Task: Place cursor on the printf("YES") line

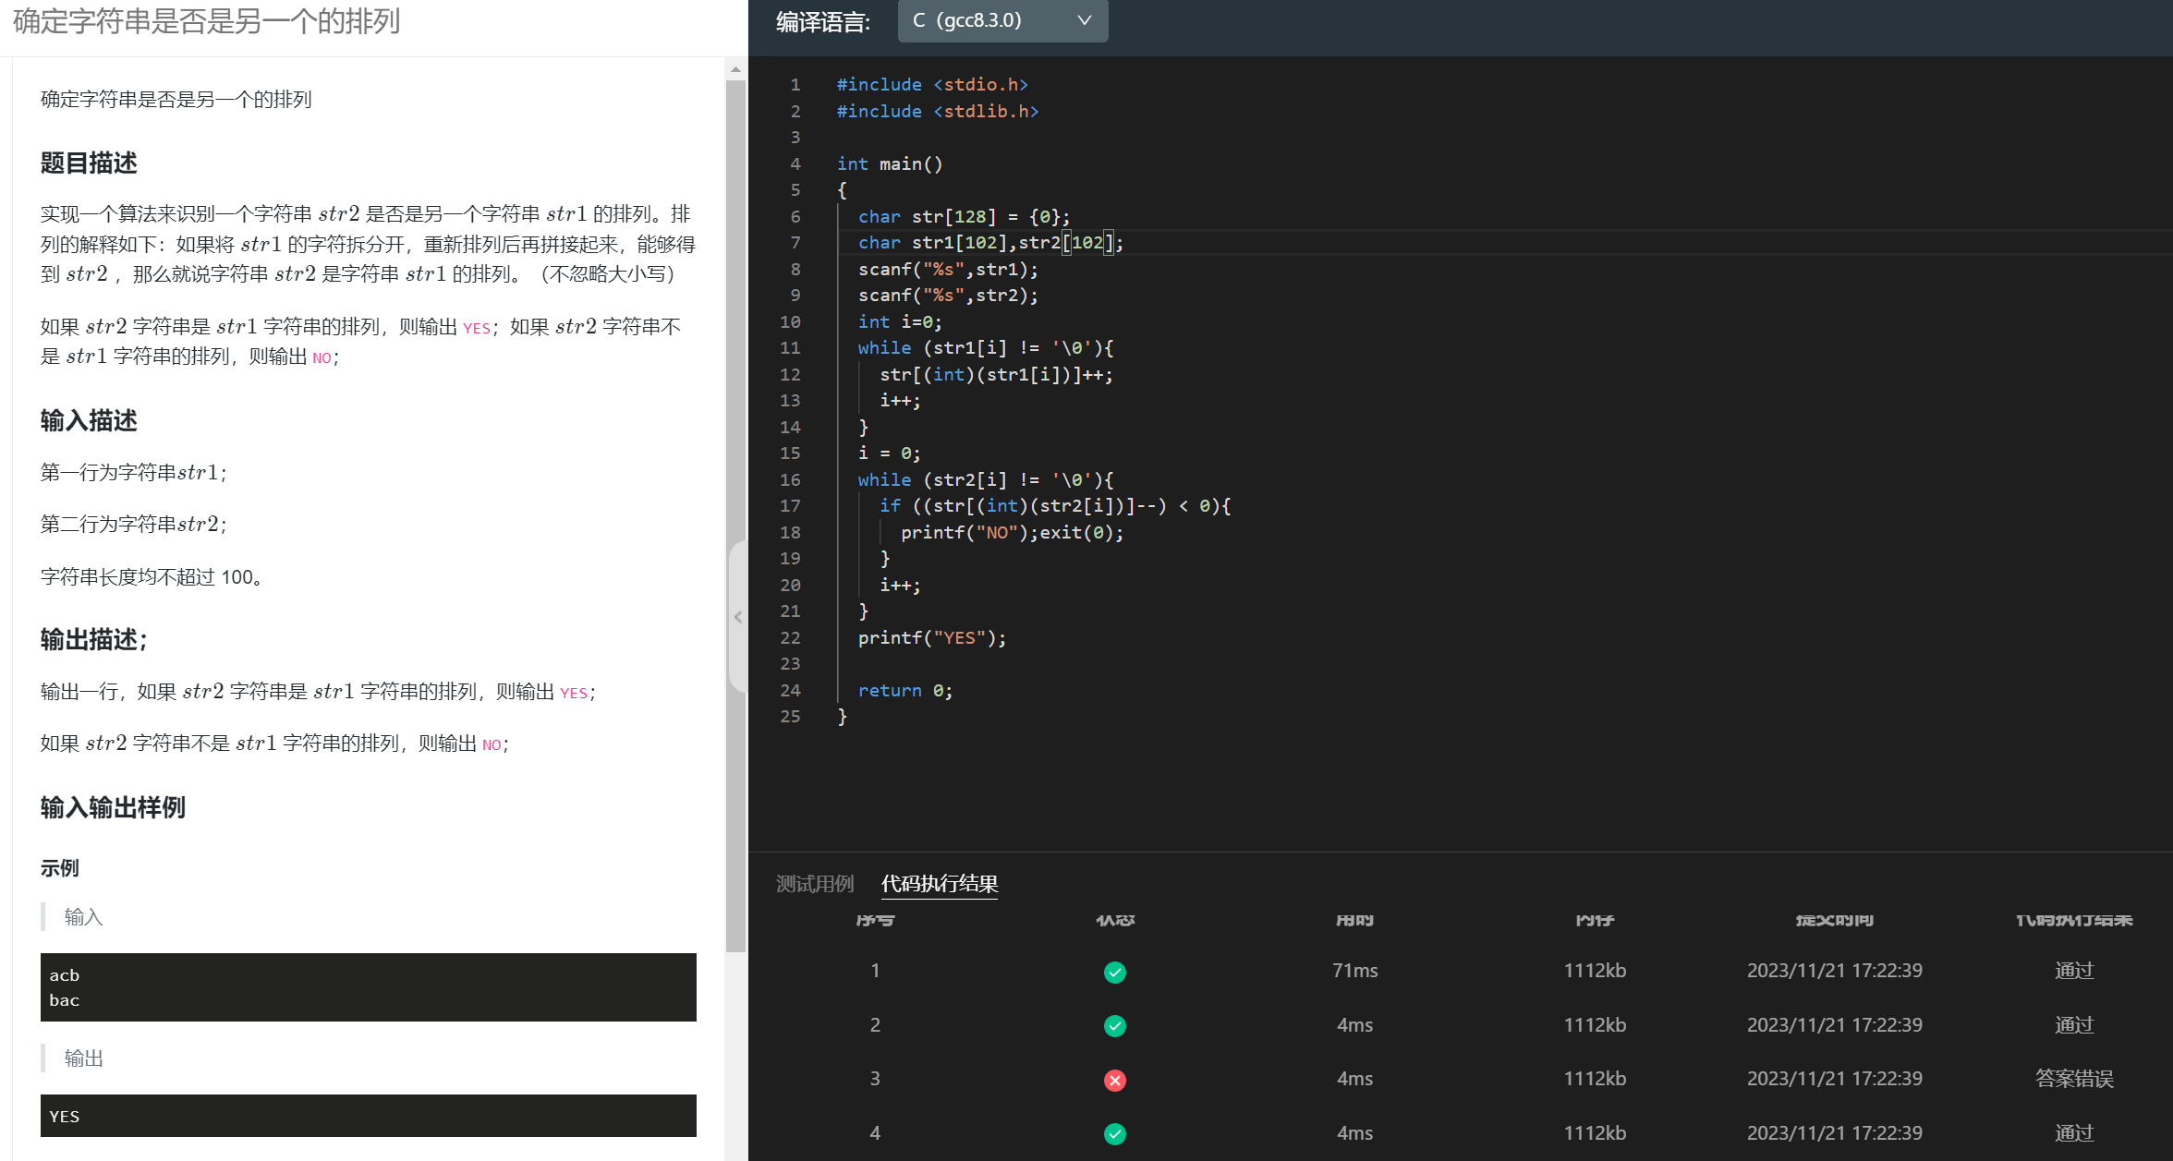Action: click(932, 638)
